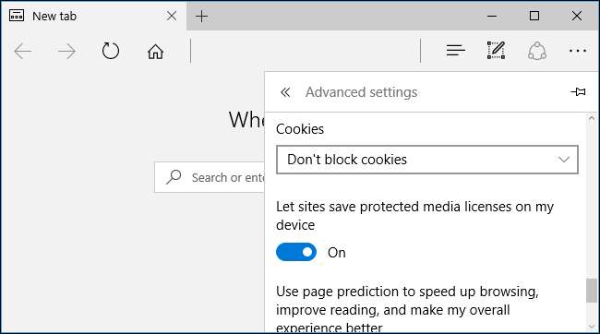Click scrollbar down arrow in settings pane

[592, 327]
